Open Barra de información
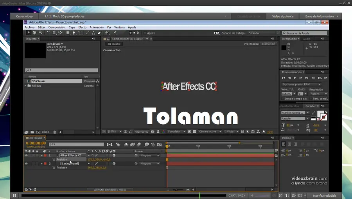 [x=321, y=16]
